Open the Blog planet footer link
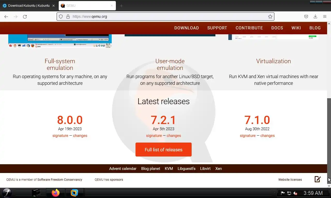The height and width of the screenshot is (198, 331). pyautogui.click(x=151, y=169)
